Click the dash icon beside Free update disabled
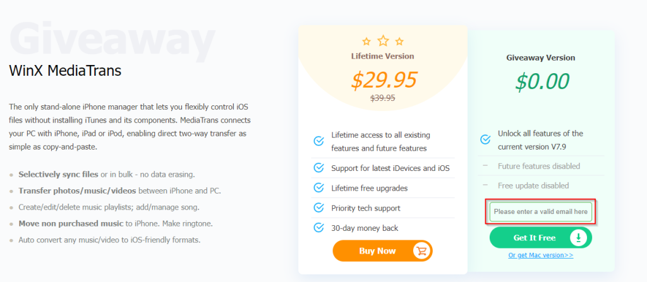The height and width of the screenshot is (282, 647). (x=485, y=185)
